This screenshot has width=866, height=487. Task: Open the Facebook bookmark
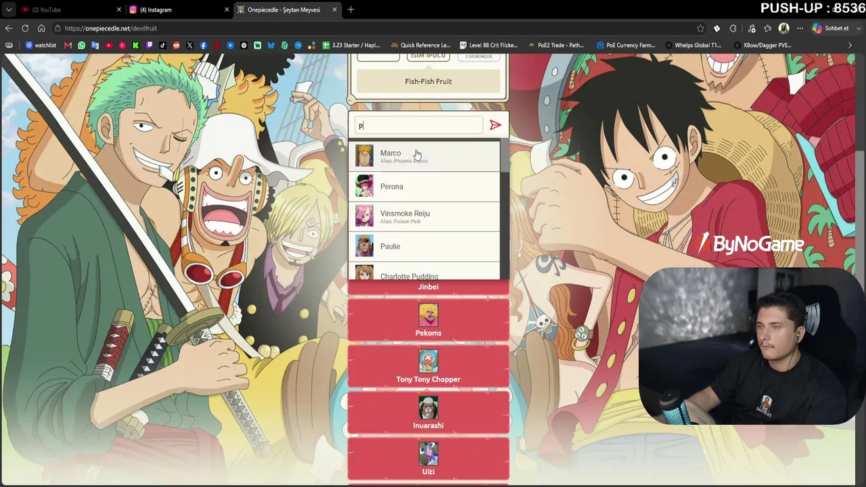click(204, 45)
